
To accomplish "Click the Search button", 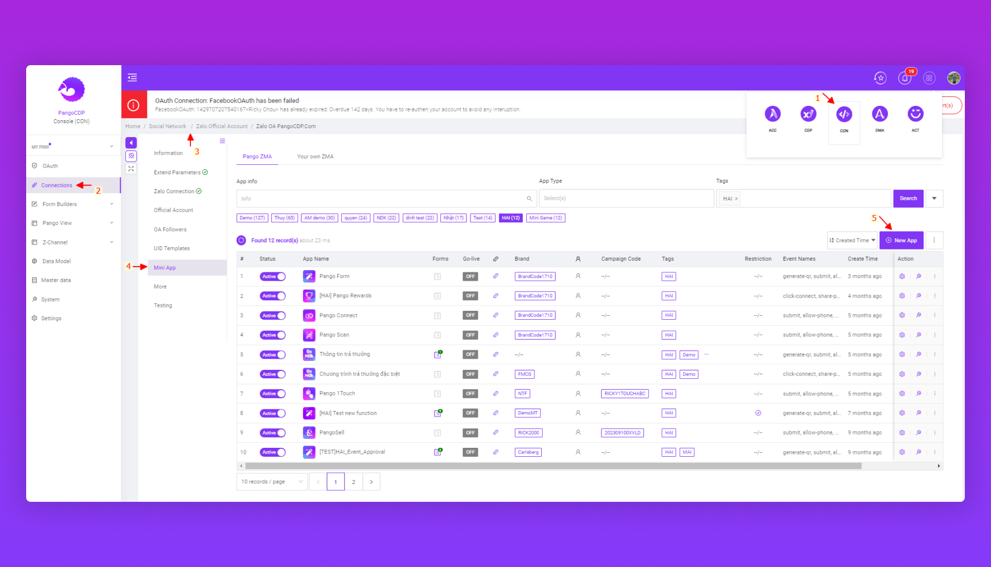I will (908, 199).
